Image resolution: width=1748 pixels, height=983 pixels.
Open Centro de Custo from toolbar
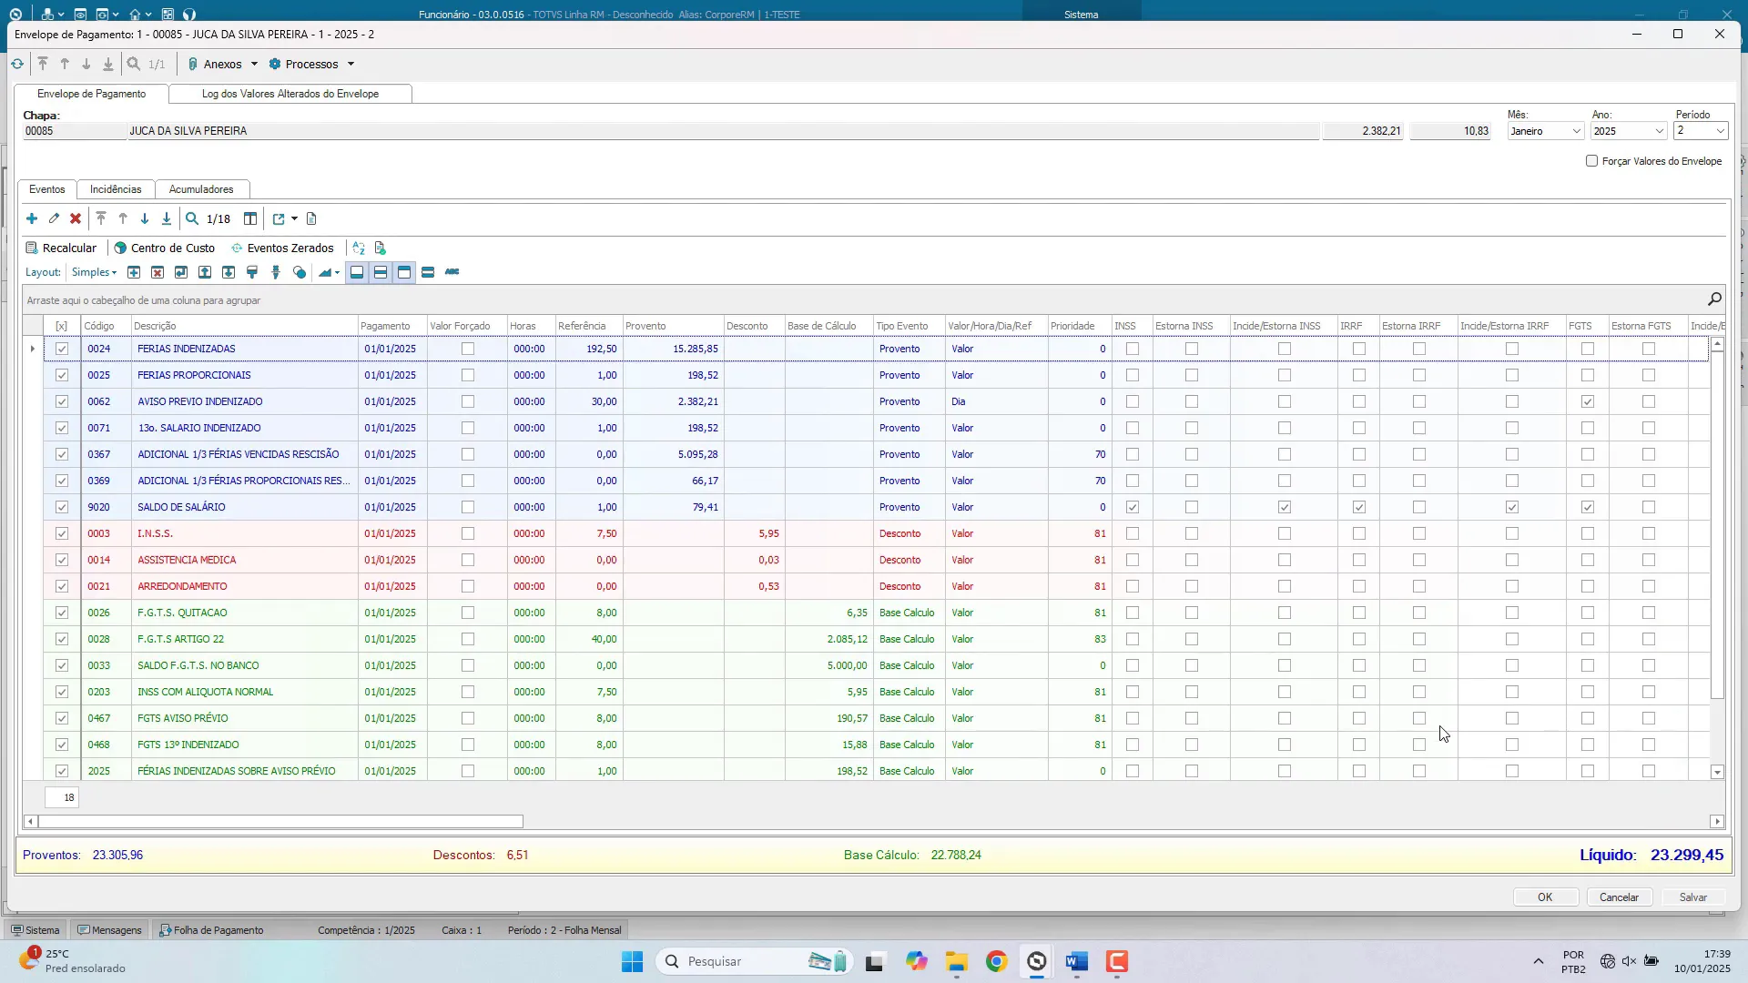(x=165, y=248)
